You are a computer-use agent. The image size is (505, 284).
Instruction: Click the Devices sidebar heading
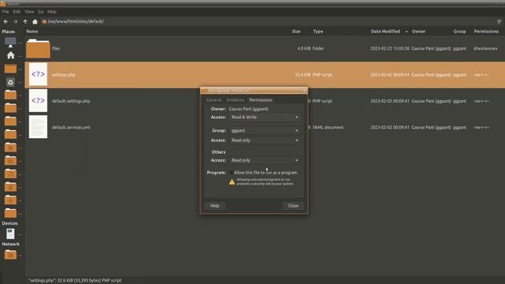pos(10,223)
